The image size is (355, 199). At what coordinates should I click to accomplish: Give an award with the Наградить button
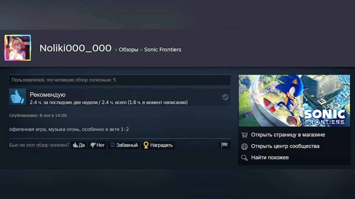pos(158,145)
